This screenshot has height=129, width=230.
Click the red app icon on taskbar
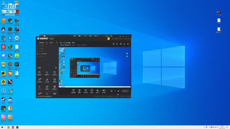tap(13, 127)
